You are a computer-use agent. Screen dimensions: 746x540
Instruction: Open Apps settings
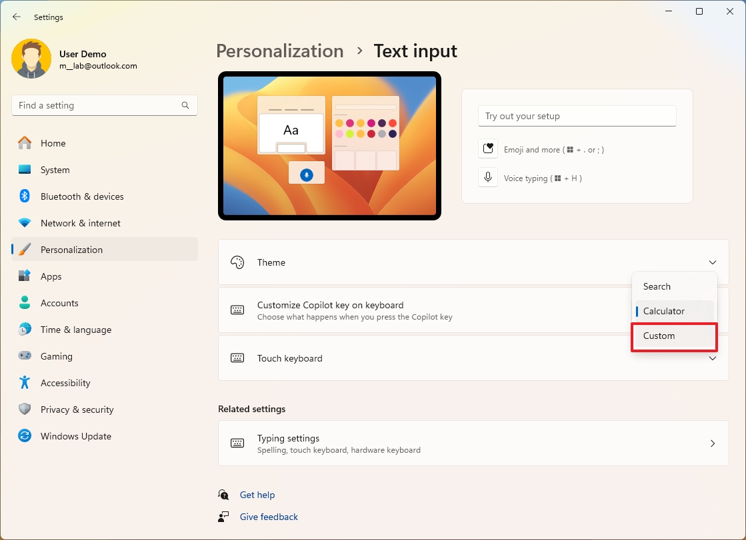pyautogui.click(x=105, y=276)
